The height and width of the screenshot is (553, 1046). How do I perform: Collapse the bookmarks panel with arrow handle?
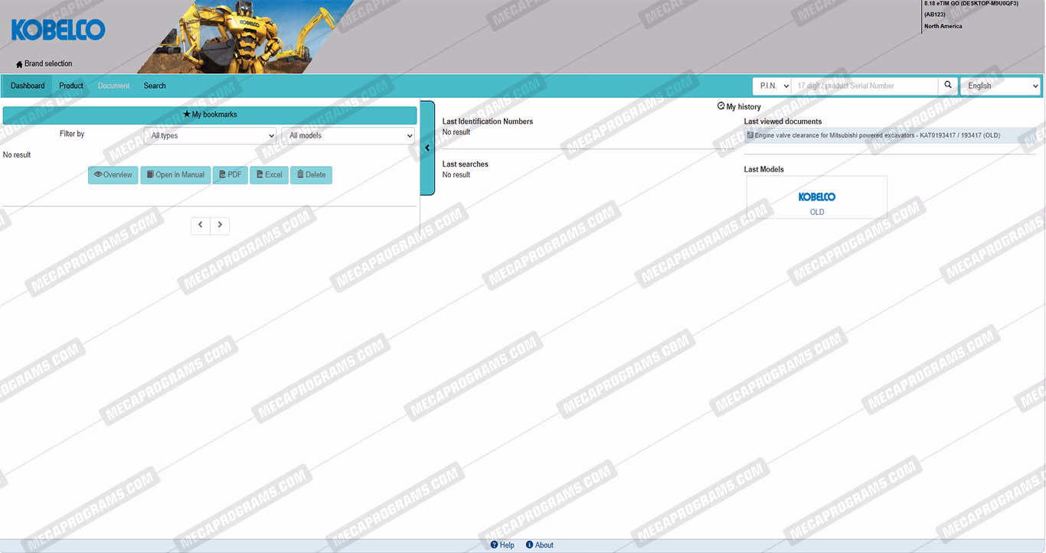(x=427, y=148)
